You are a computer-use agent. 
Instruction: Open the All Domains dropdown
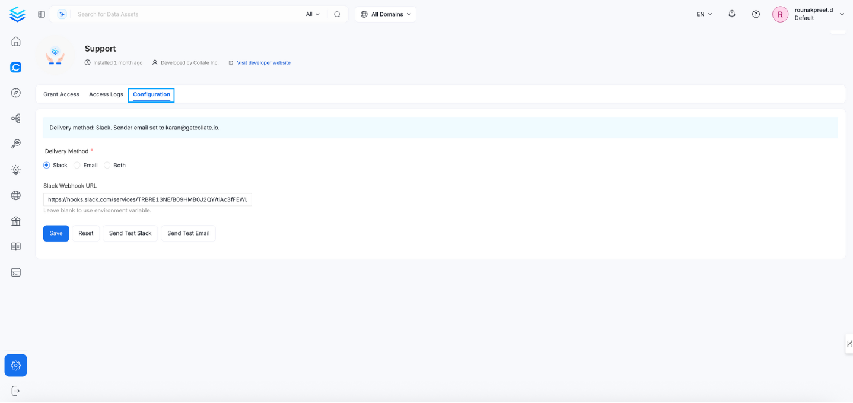(x=386, y=14)
